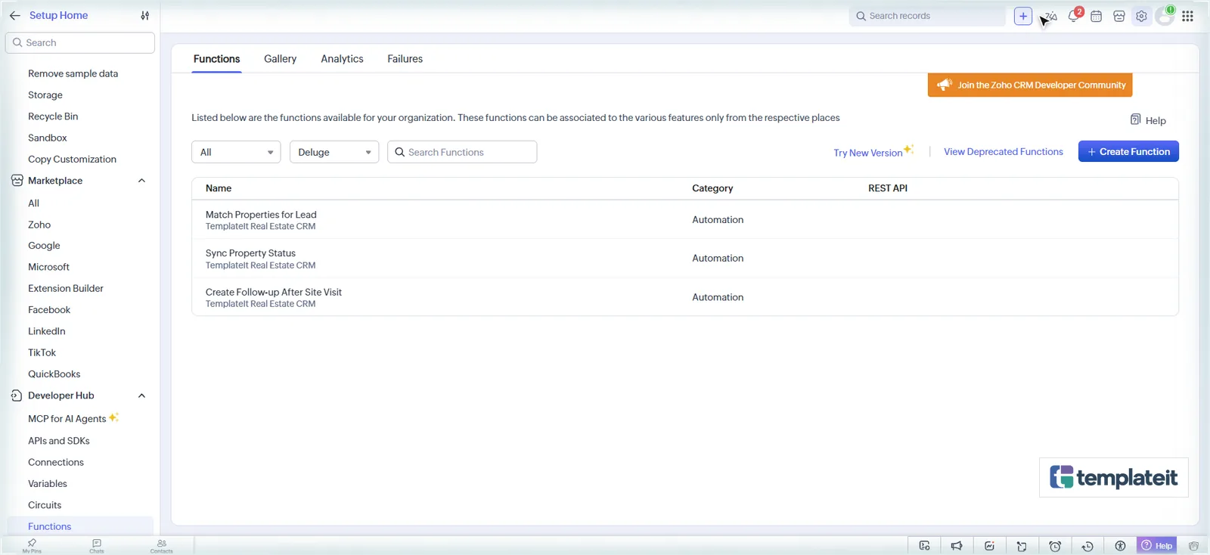
Task: Open the user profile avatar
Action: pyautogui.click(x=1165, y=16)
